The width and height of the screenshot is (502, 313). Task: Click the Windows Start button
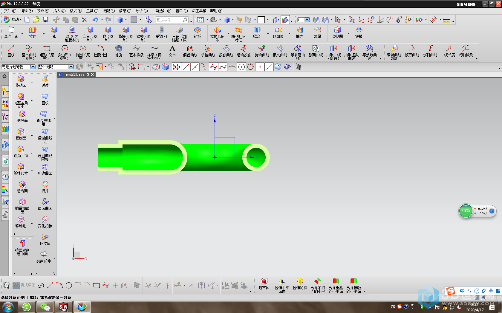click(x=8, y=307)
